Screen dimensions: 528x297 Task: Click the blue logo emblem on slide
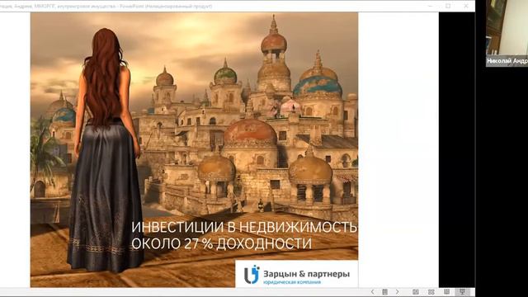coord(252,274)
